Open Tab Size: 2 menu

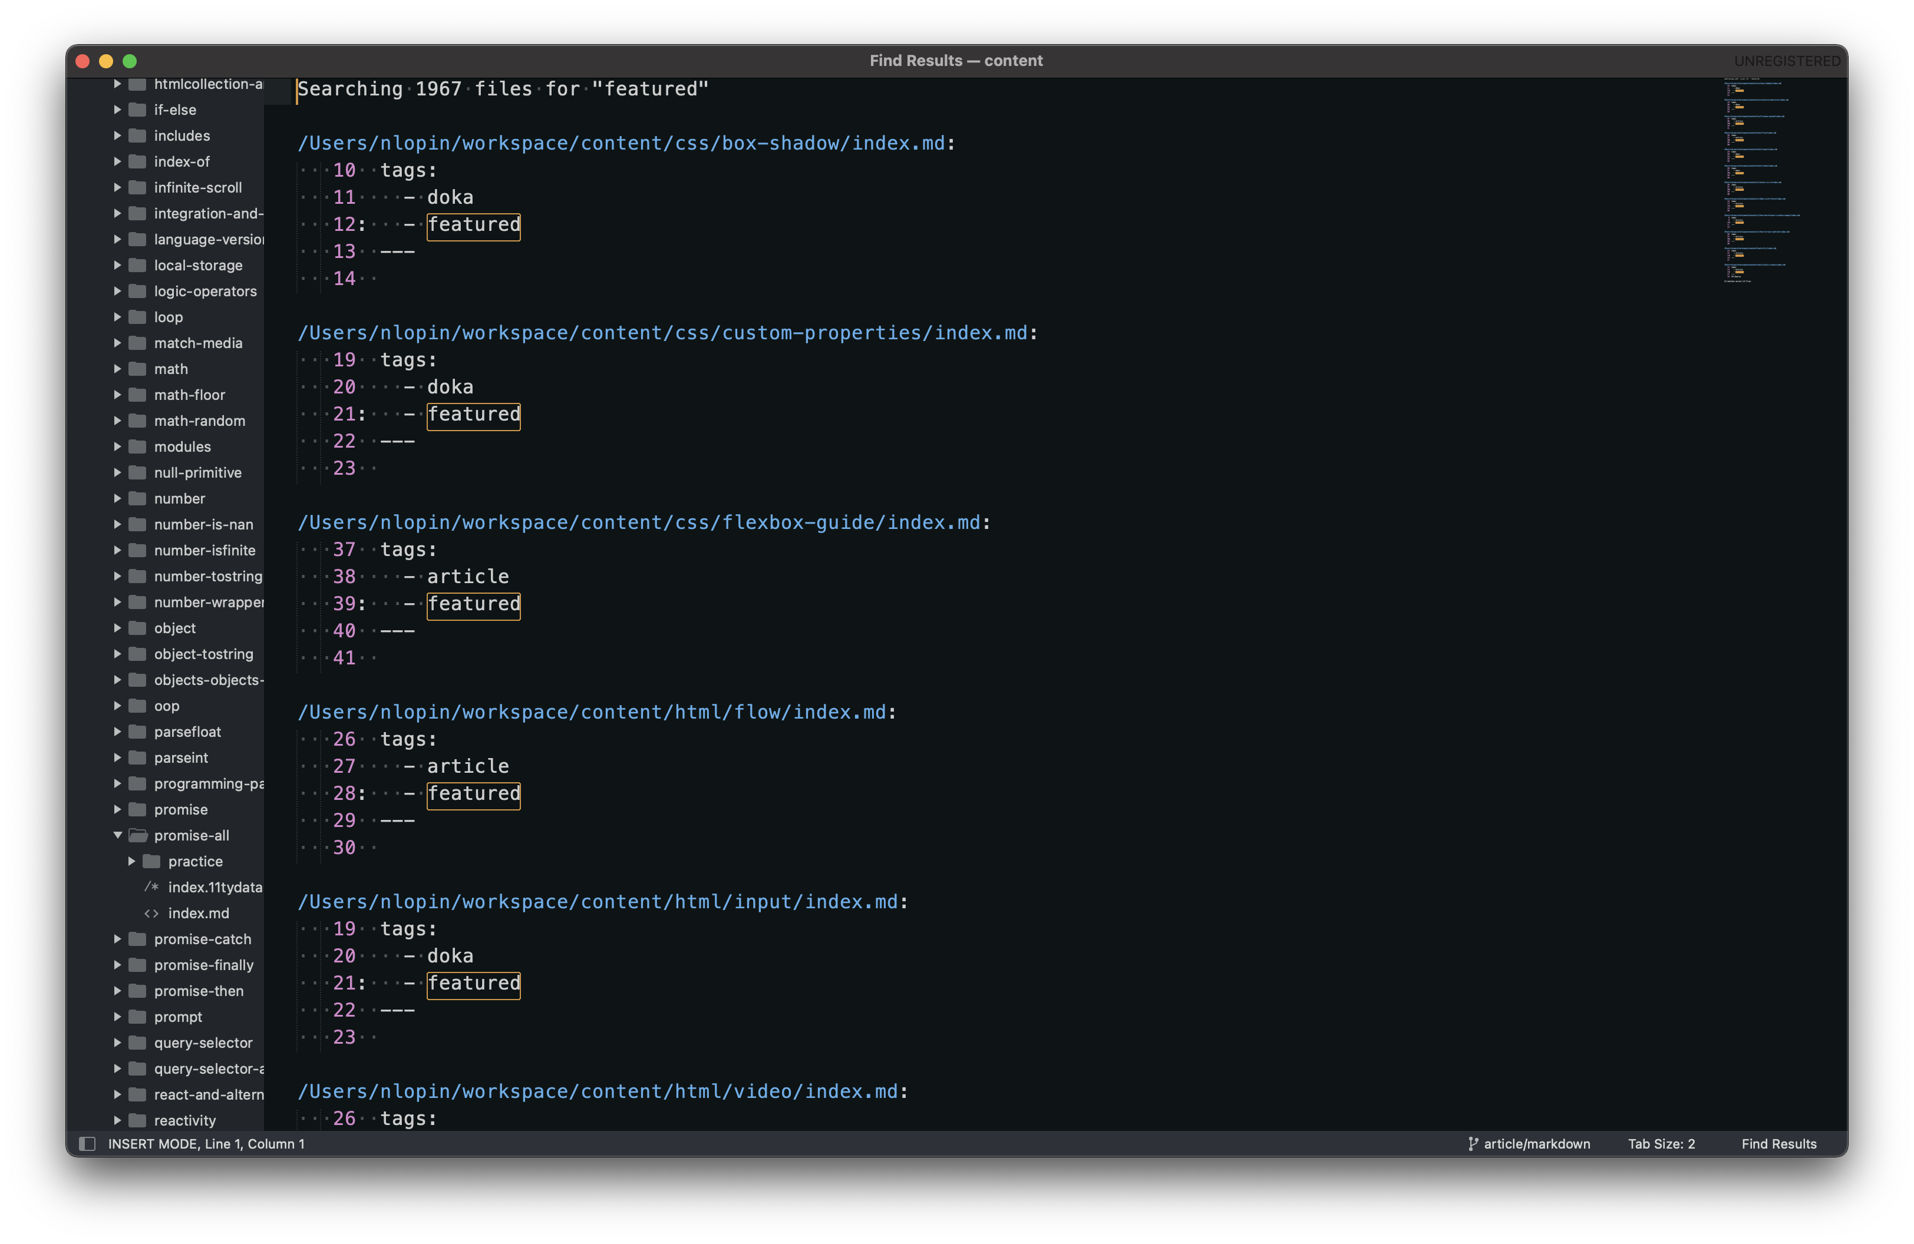point(1661,1143)
